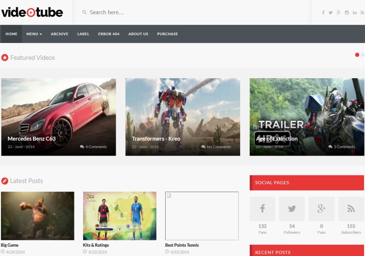Click the comment icon on Mercedes Benz C63
The height and width of the screenshot is (256, 365).
coord(82,147)
